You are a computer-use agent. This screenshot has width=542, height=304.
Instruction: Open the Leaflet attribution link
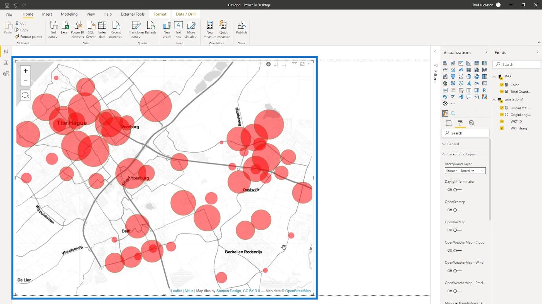click(x=176, y=291)
